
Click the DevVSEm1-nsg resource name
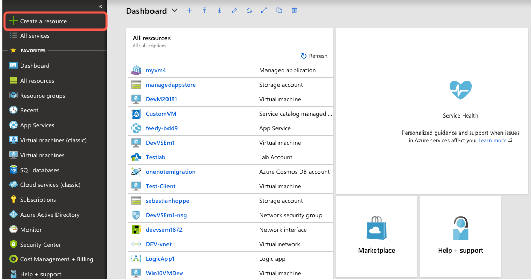166,215
